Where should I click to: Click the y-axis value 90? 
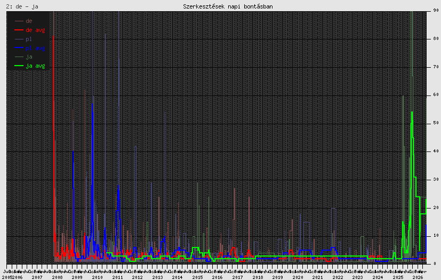pyautogui.click(x=436, y=11)
